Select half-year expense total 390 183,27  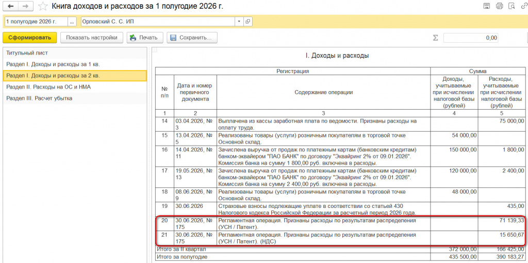501,257
